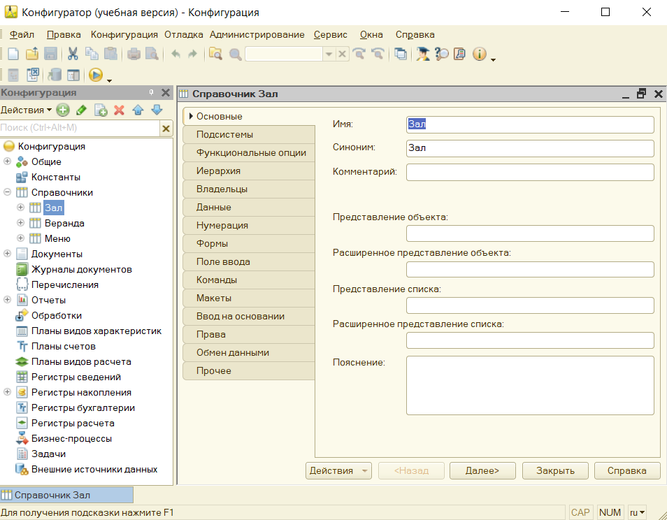Click the pencil Edit icon in Configuration panel
Image resolution: width=667 pixels, height=520 pixels.
click(x=81, y=110)
